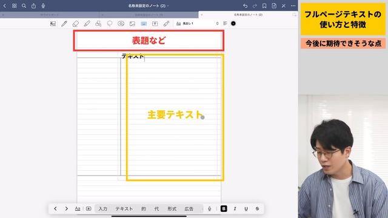This screenshot has height=218, width=388.
Task: Select the Shapes tool
Action: pos(98,24)
